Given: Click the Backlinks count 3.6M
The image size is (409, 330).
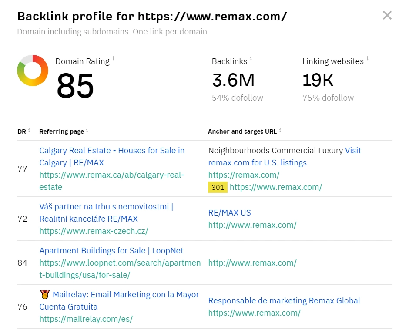Looking at the screenshot, I should 233,80.
